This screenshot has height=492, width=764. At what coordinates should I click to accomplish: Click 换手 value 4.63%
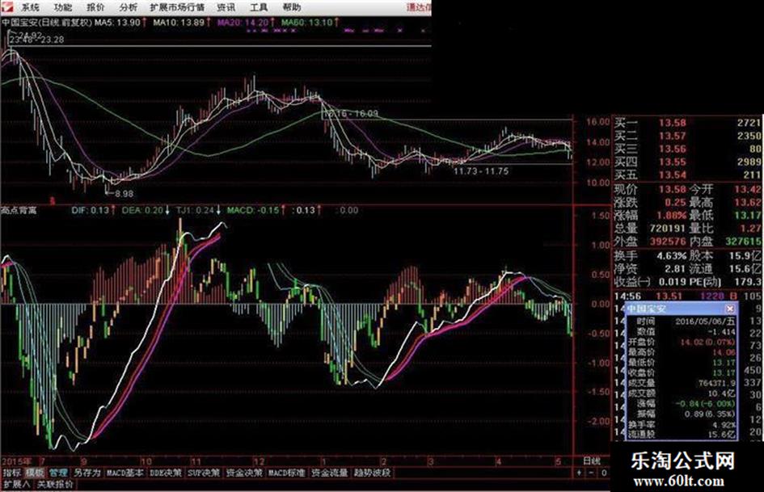[671, 255]
